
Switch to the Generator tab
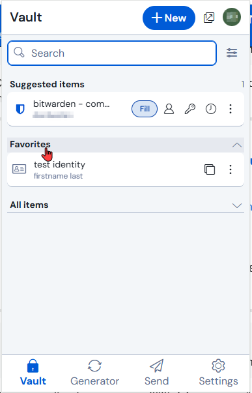point(94,373)
